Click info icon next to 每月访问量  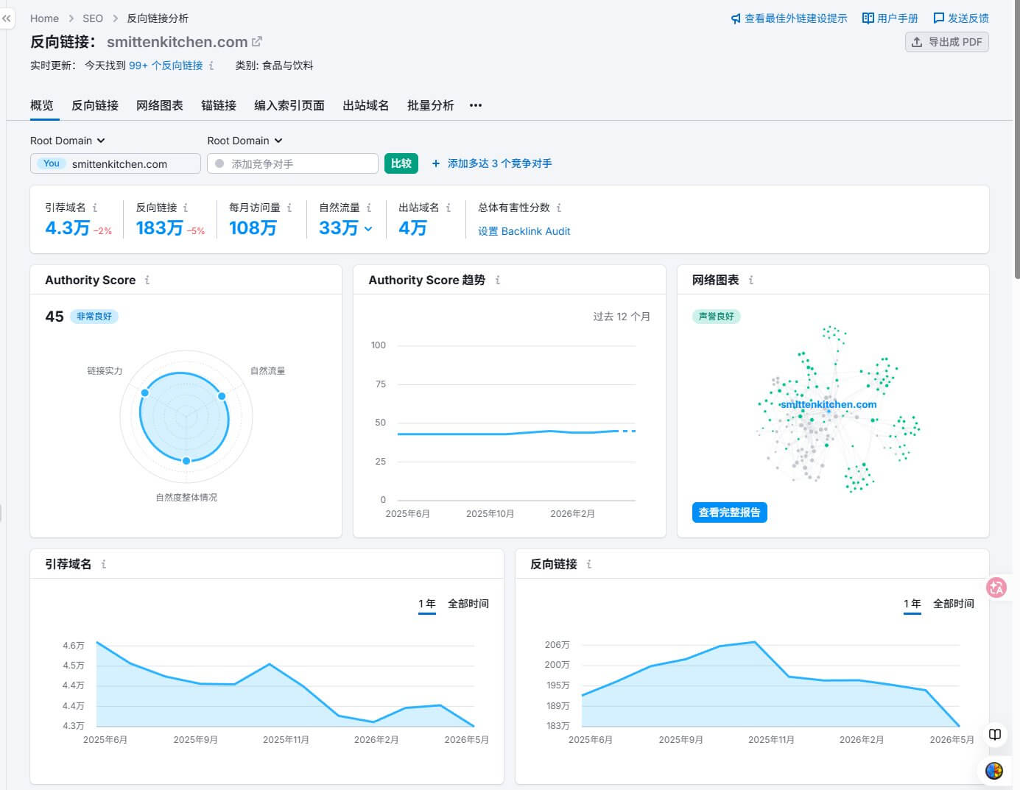289,208
